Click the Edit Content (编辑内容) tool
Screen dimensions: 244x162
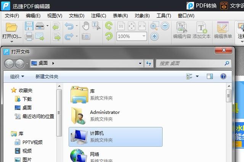point(182,30)
